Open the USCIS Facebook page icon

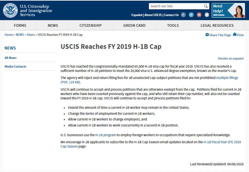[183, 15]
